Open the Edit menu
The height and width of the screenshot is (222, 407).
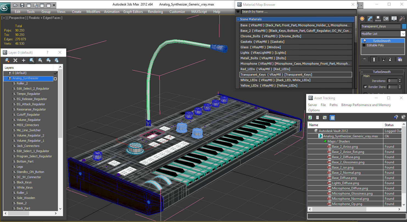point(18,12)
